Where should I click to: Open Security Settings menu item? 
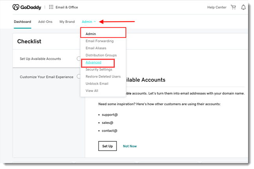pos(99,69)
